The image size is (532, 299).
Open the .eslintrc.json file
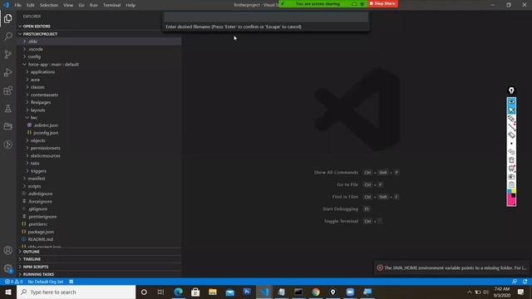(100, 125)
